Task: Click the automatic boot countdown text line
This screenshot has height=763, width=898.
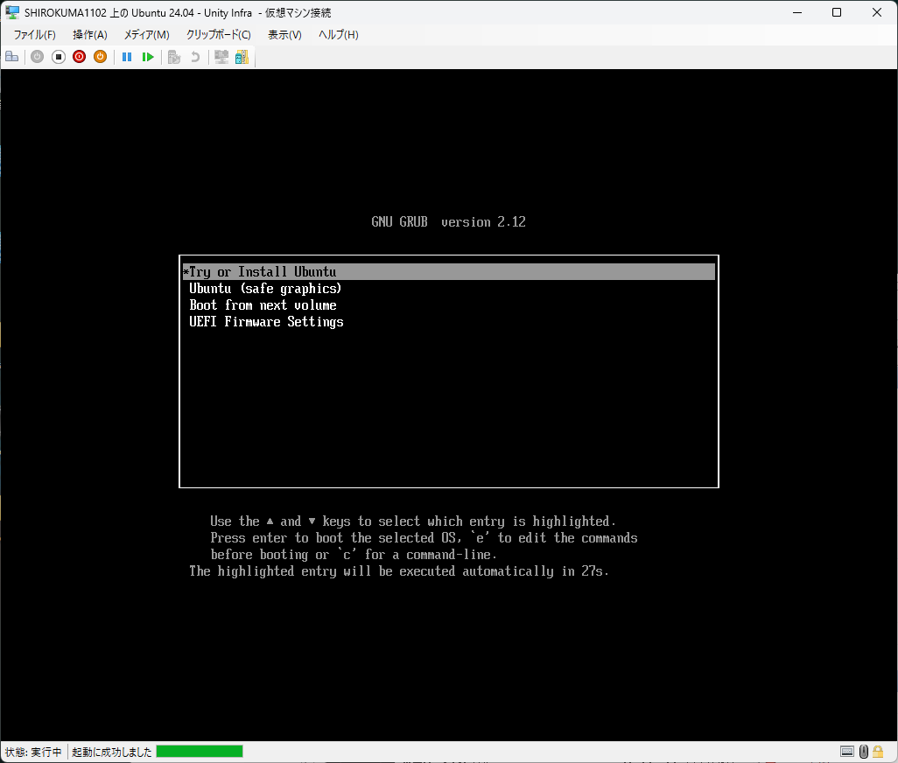Action: 399,571
